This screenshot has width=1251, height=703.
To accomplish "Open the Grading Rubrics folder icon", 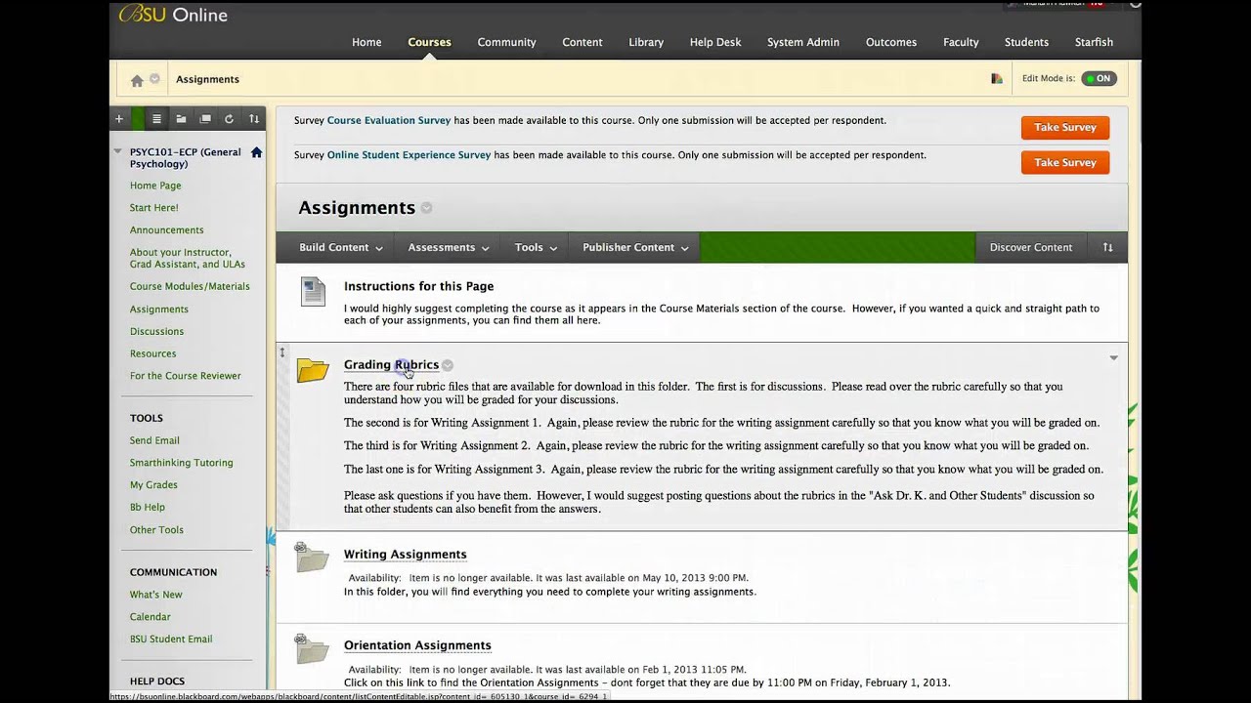I will click(313, 370).
